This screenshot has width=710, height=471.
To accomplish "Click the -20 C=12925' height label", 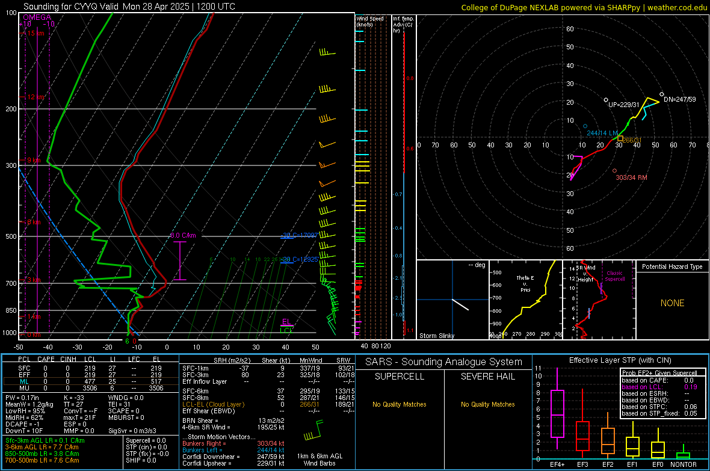I will pos(300,259).
